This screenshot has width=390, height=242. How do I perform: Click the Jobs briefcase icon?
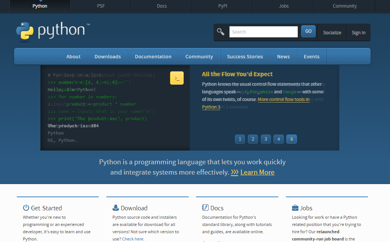pos(295,208)
